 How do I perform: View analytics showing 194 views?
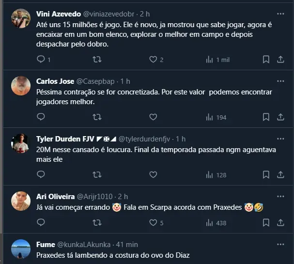pos(216,117)
